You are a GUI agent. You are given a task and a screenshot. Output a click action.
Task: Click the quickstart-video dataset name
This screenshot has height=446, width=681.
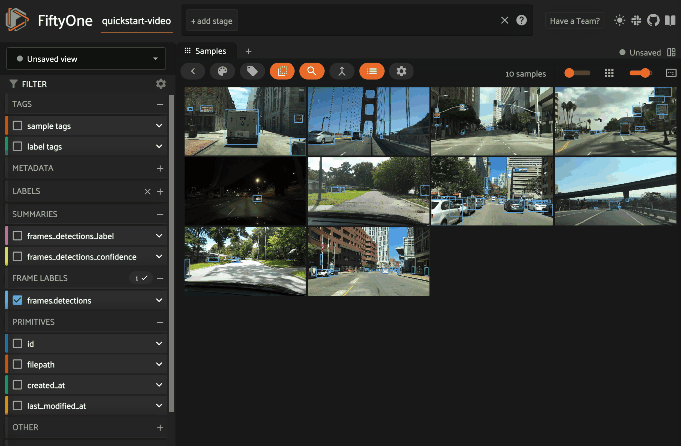(136, 21)
